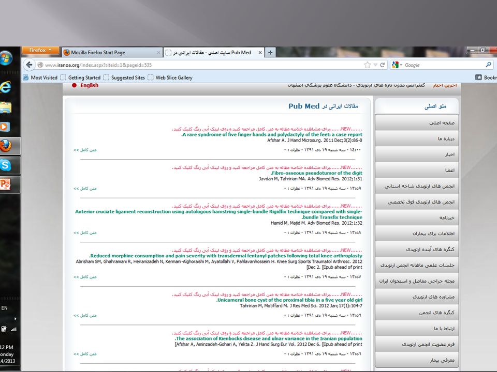Open کنگره های انجمن menu item
497x372 pixels.
(x=417, y=312)
